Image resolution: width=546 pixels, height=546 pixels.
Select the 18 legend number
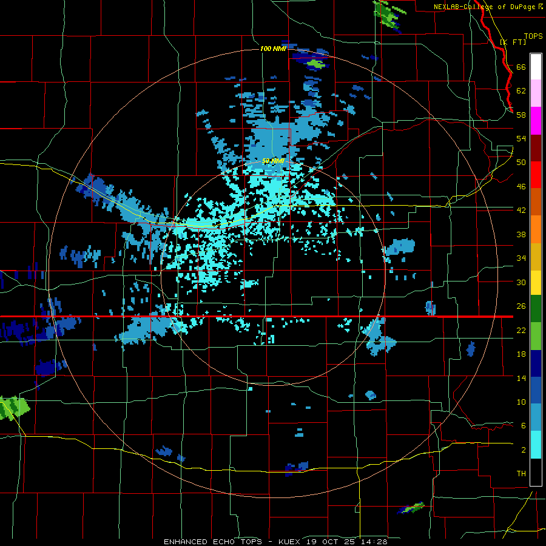coord(521,354)
